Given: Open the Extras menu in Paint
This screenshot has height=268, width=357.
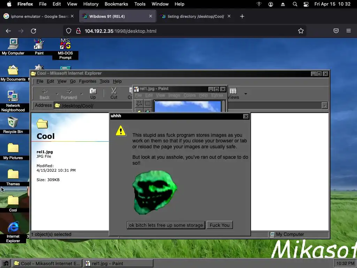Looking at the screenshot, I should [217, 95].
